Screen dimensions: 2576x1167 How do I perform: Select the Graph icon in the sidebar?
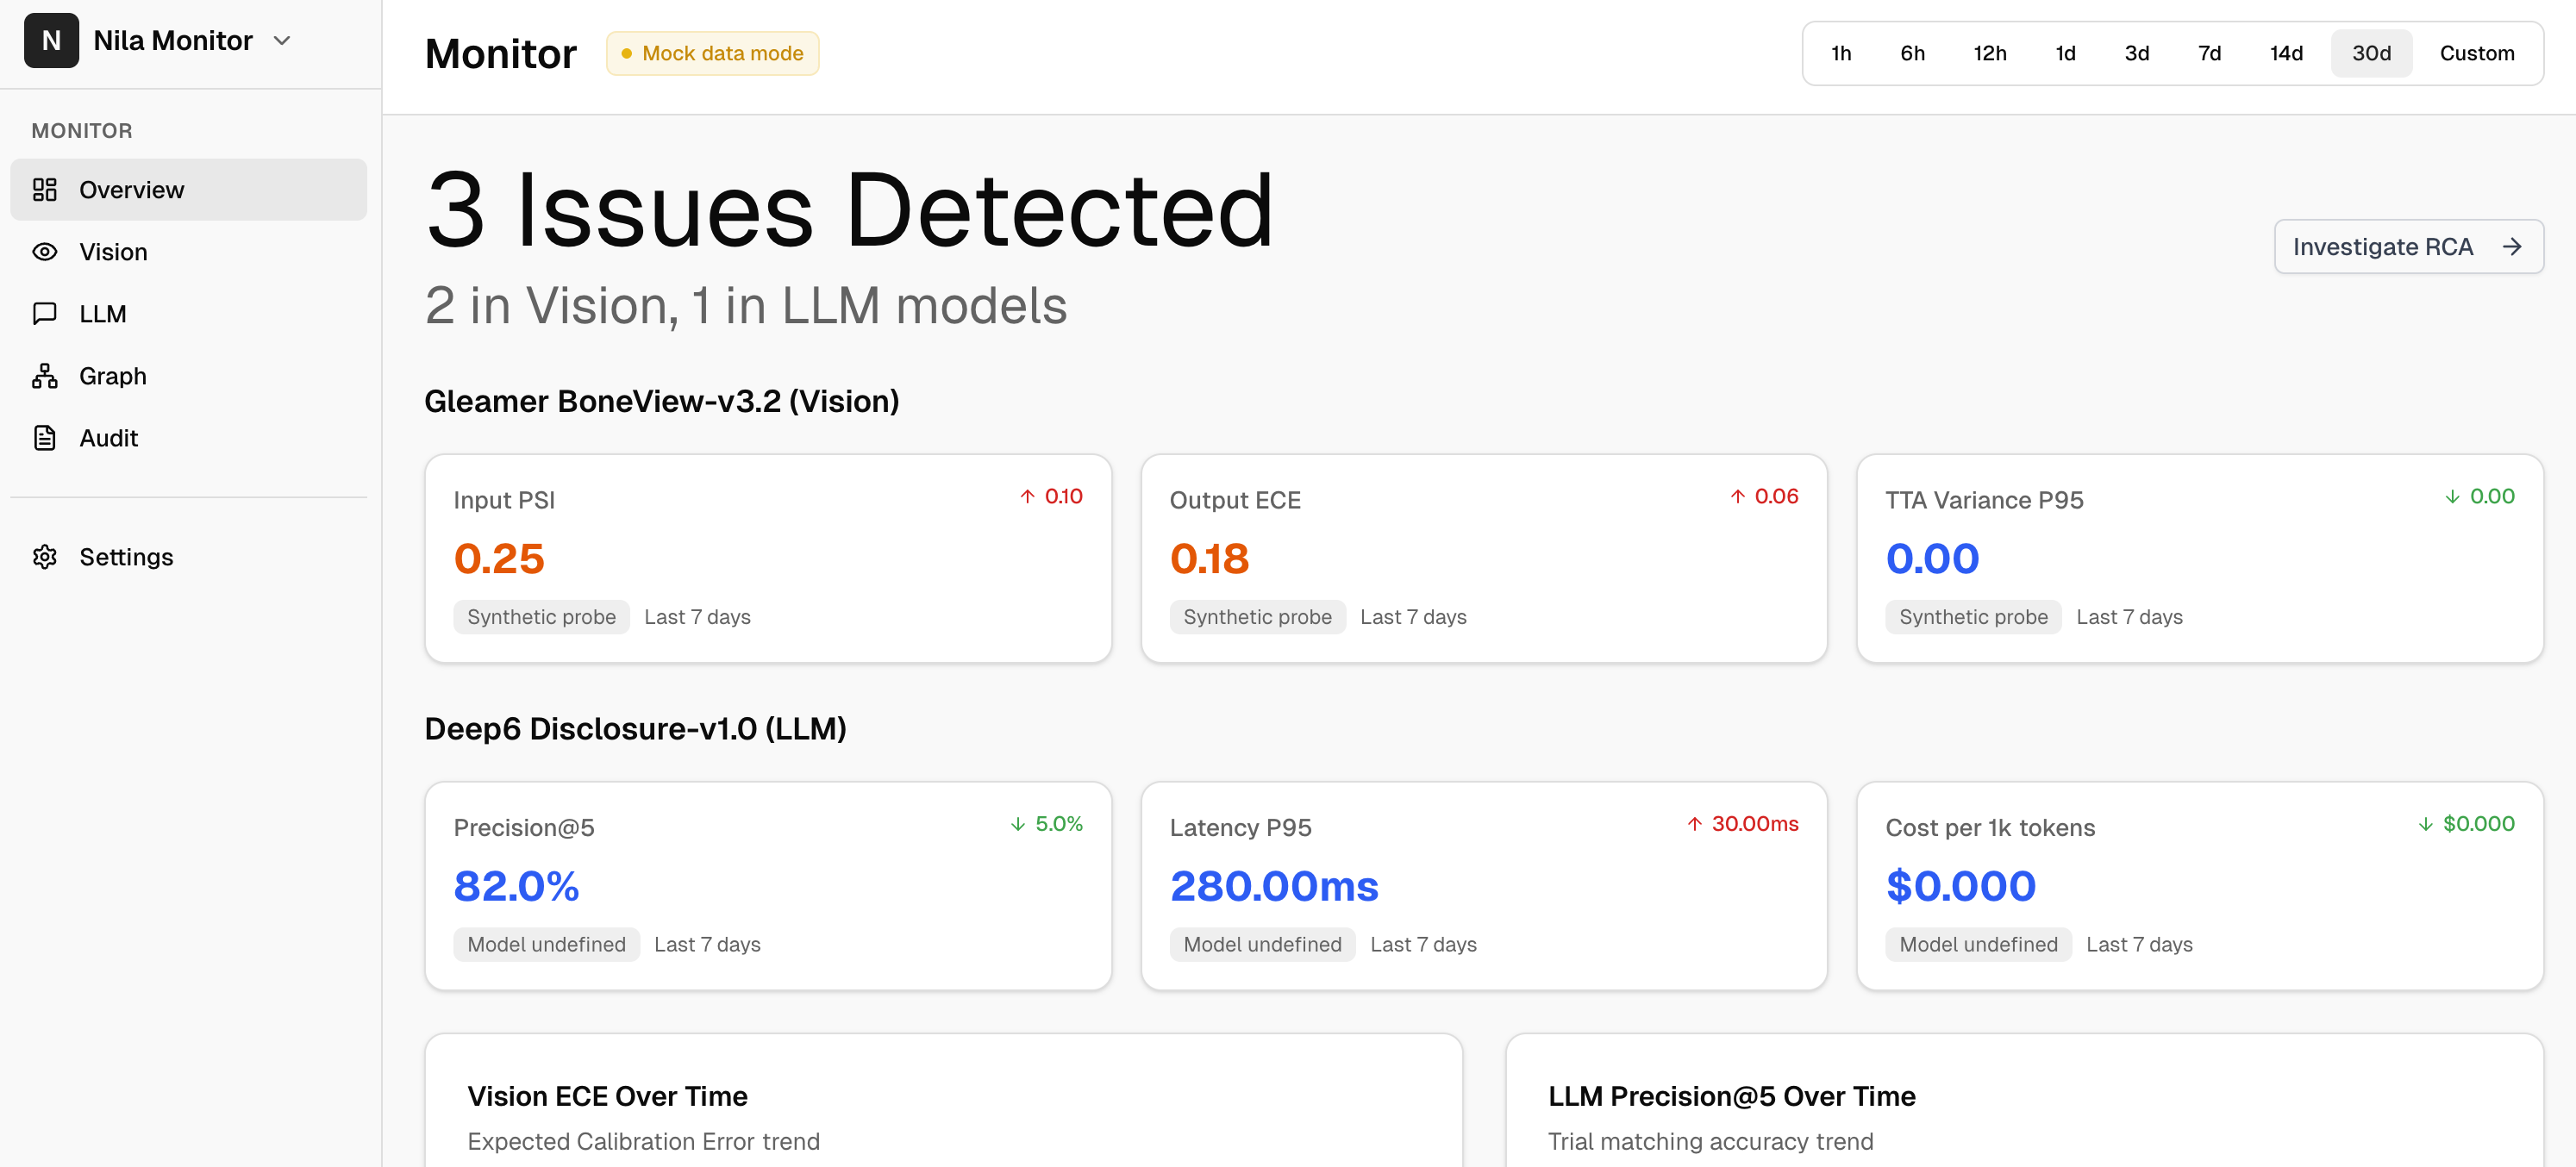tap(45, 376)
